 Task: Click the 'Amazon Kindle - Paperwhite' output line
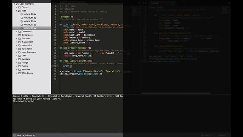click(x=68, y=96)
